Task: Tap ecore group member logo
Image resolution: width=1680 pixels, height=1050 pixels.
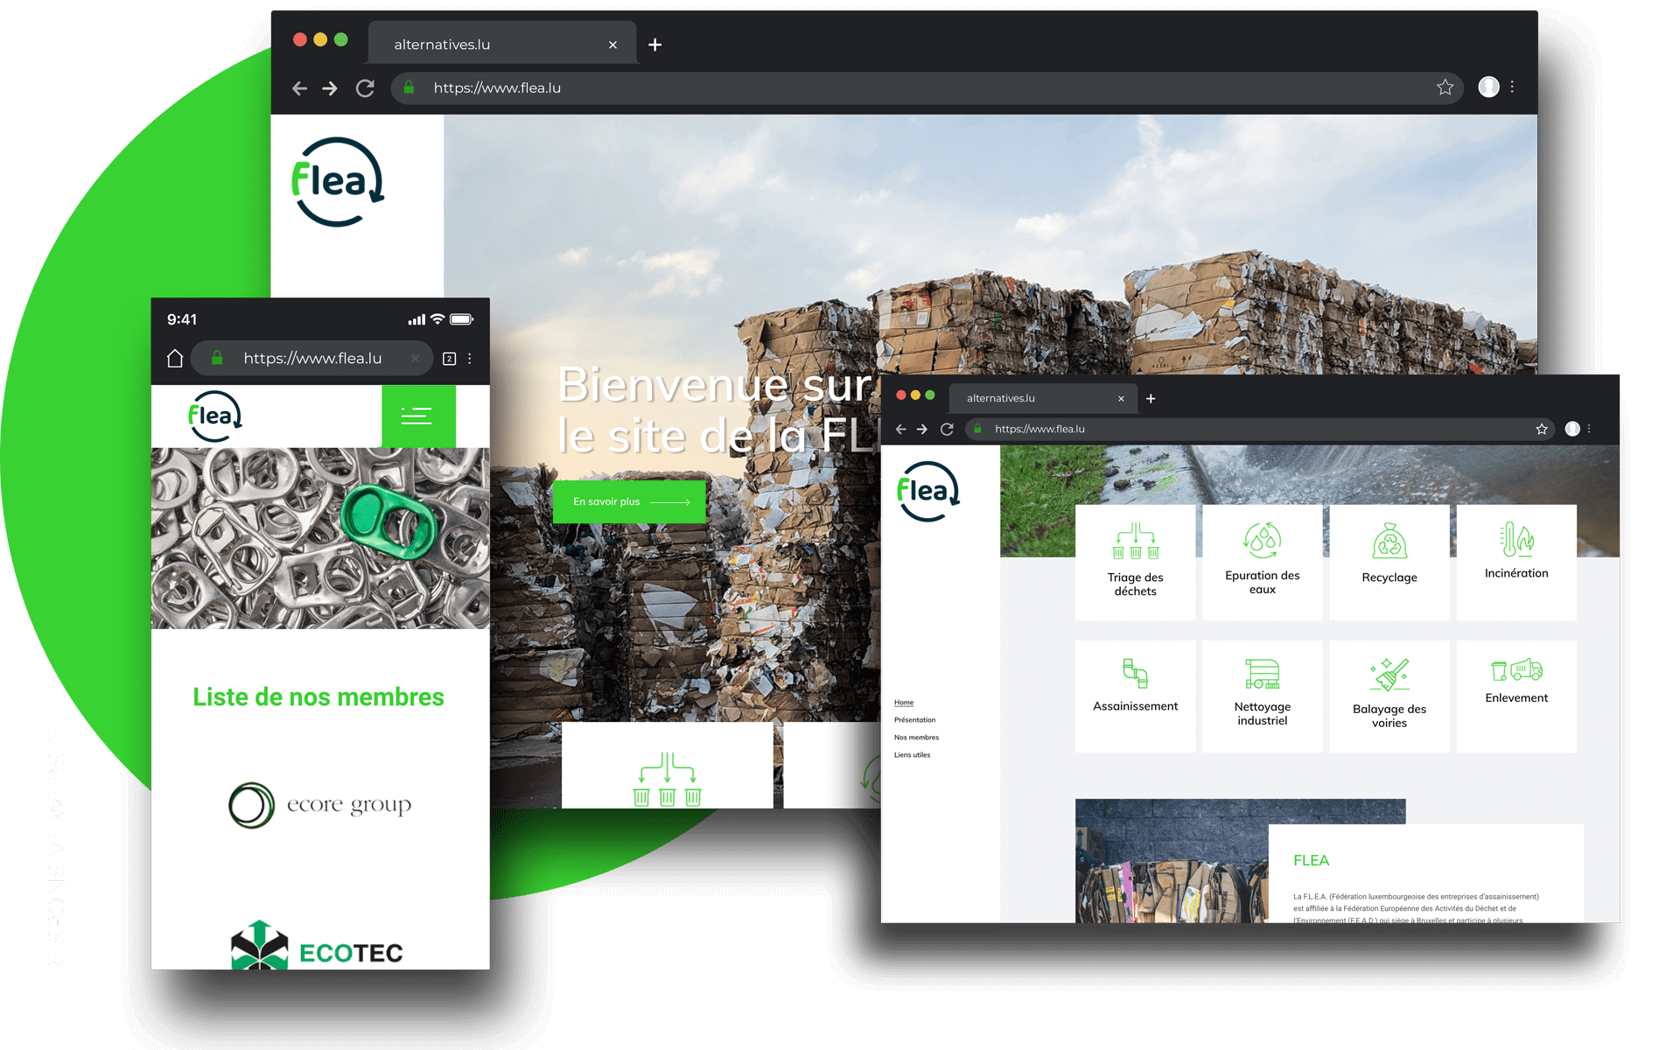Action: point(320,805)
